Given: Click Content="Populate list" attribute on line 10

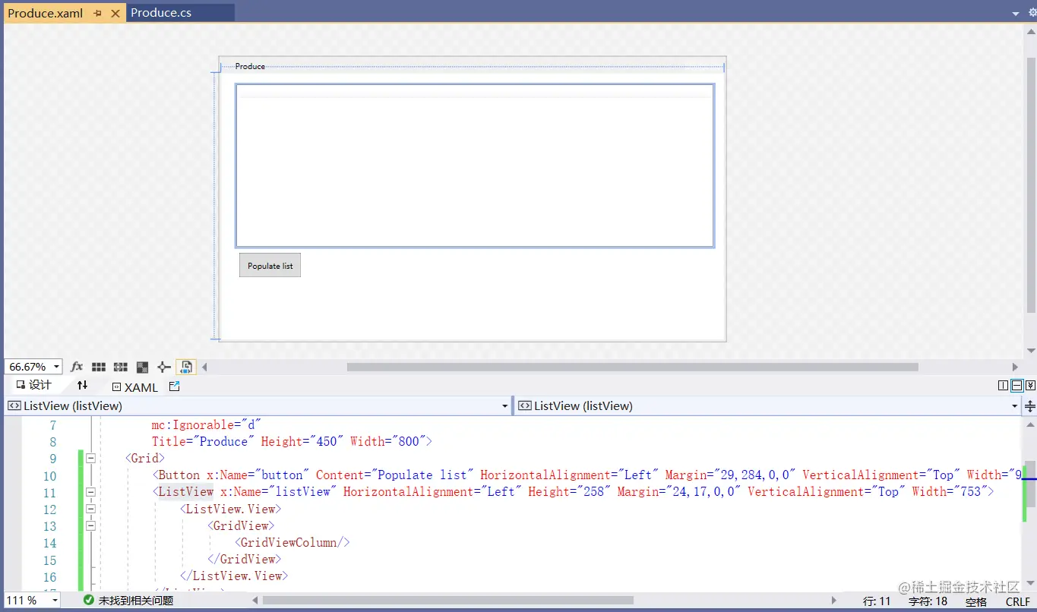Looking at the screenshot, I should coord(394,475).
